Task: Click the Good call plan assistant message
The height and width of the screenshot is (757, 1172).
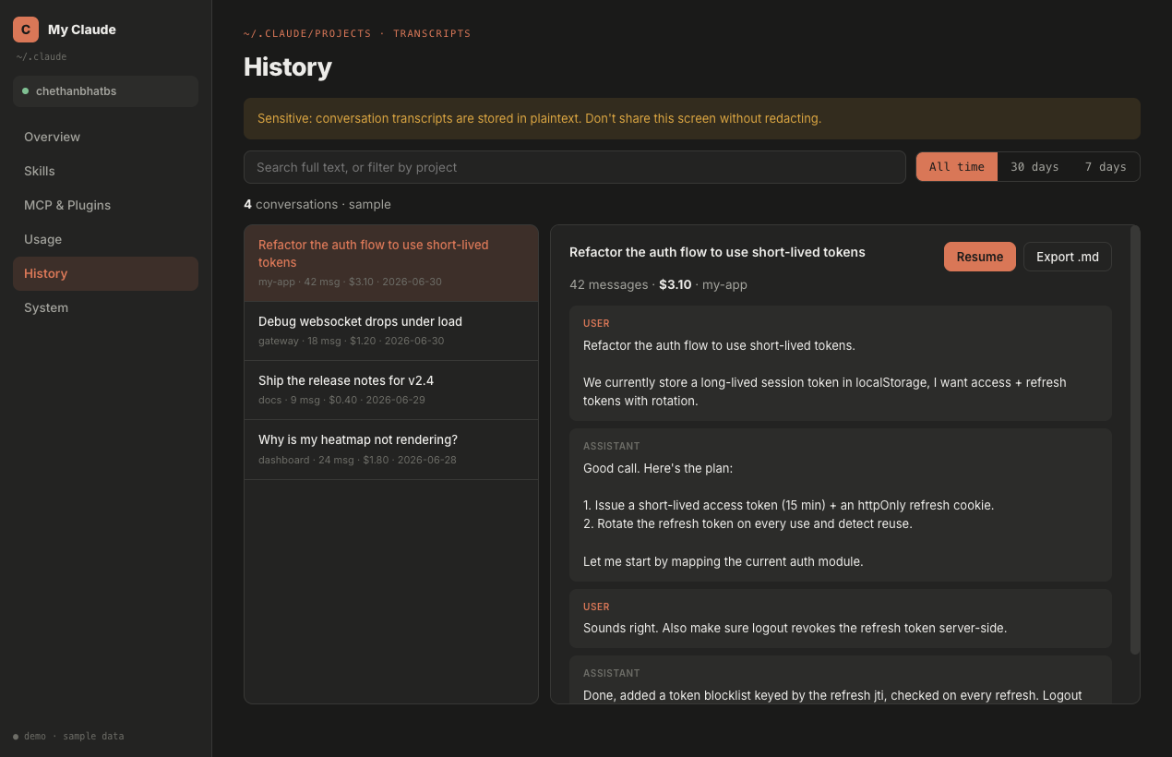Action: tap(840, 504)
